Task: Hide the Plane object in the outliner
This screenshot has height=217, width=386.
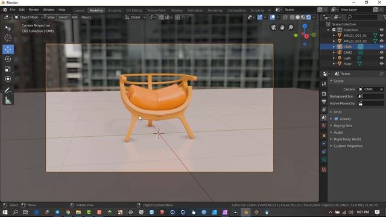Action: (381, 64)
